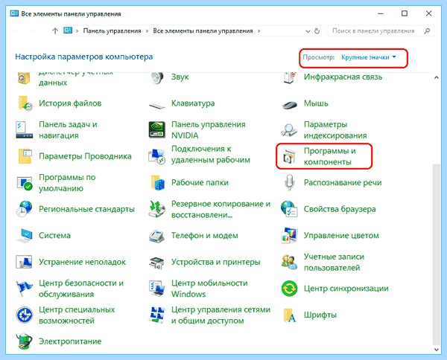Click the Подключения к удаленным рабочим icon
The width and height of the screenshot is (447, 360).
156,156
